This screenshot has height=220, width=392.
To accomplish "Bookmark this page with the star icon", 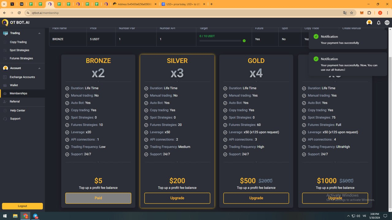I will pyautogui.click(x=352, y=13).
